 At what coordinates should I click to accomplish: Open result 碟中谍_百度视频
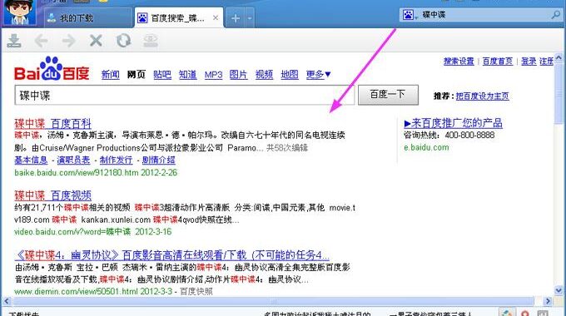(x=52, y=195)
